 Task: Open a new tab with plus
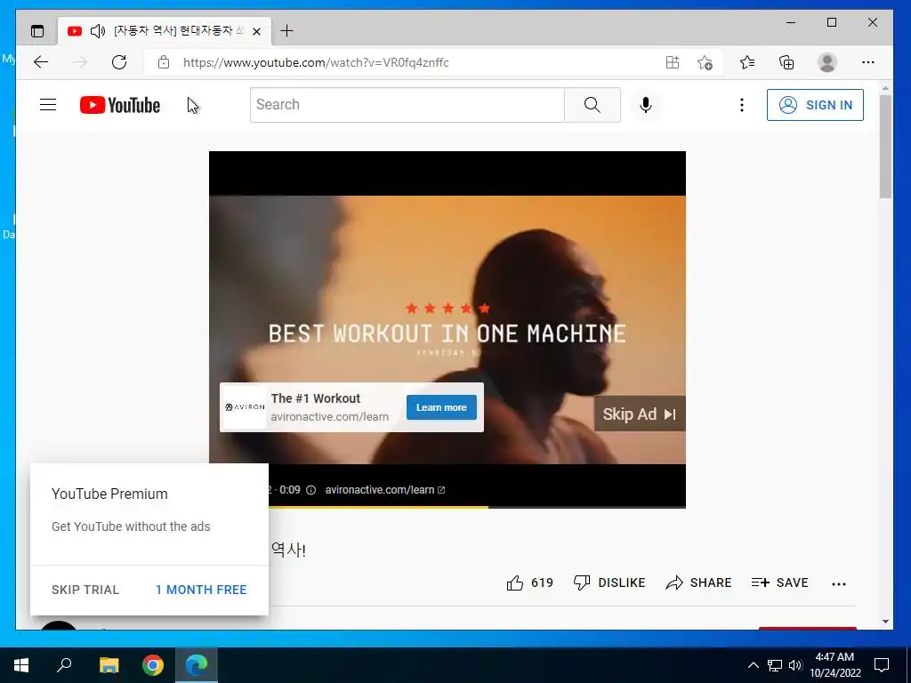tap(286, 31)
